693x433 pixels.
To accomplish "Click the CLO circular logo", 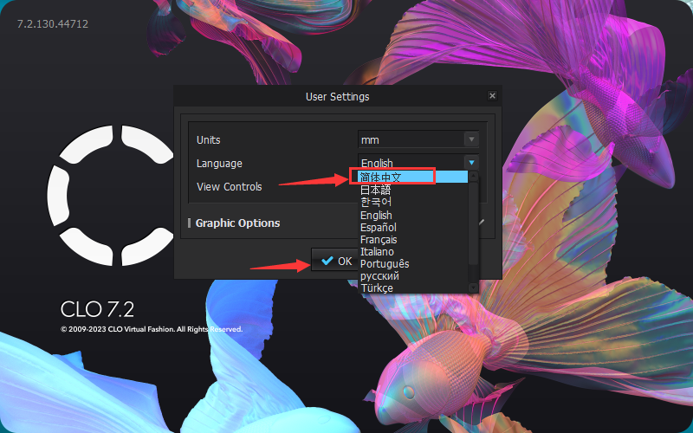I will 111,196.
